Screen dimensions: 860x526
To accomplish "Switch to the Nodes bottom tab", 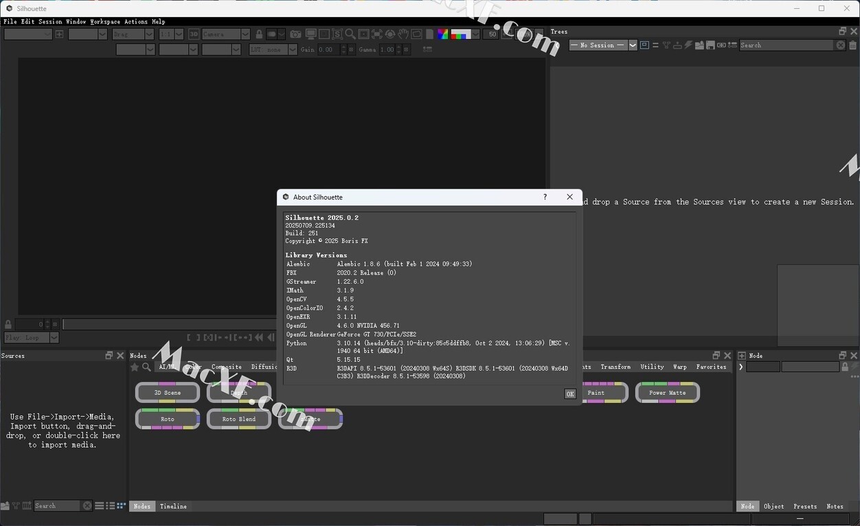I will point(142,507).
